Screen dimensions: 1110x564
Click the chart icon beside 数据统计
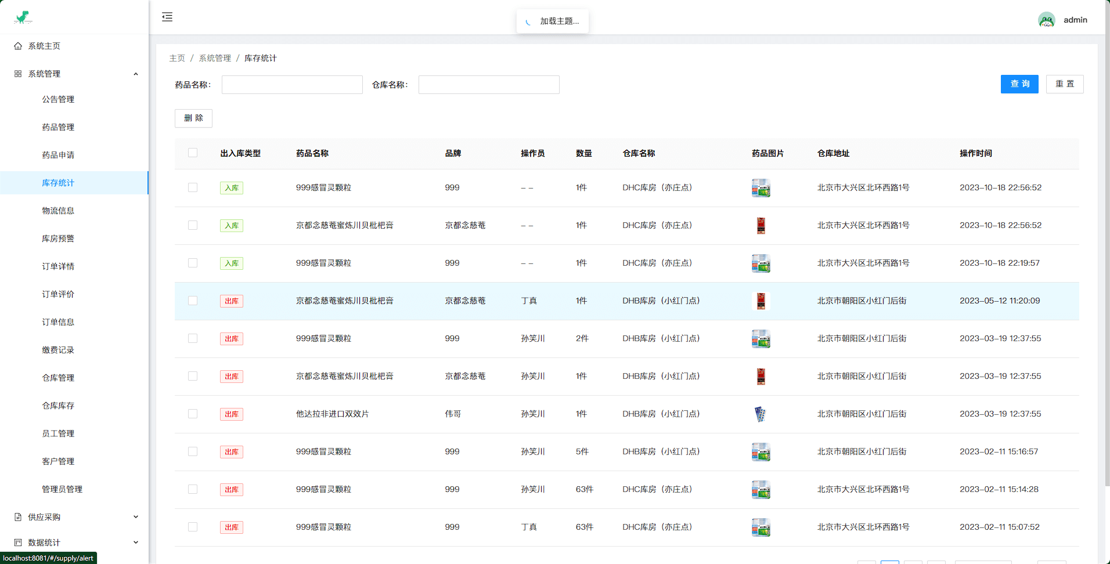pos(18,543)
